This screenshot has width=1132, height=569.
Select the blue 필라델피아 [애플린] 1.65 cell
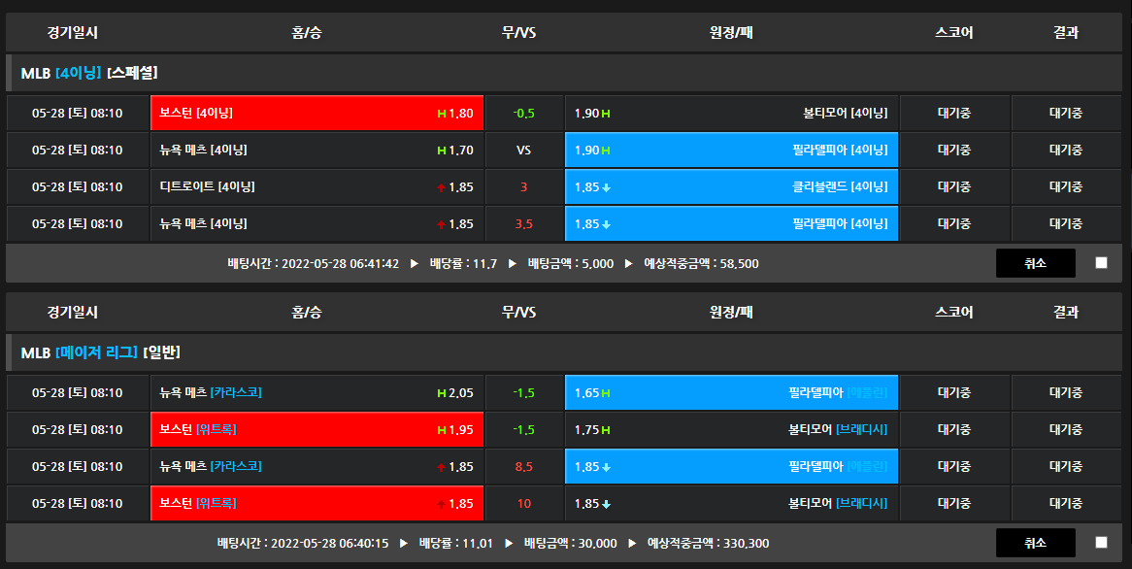click(x=731, y=393)
